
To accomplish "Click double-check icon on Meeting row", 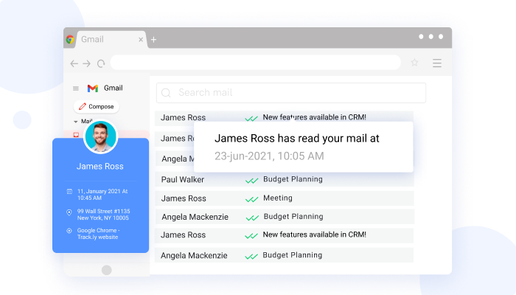I will pos(252,199).
